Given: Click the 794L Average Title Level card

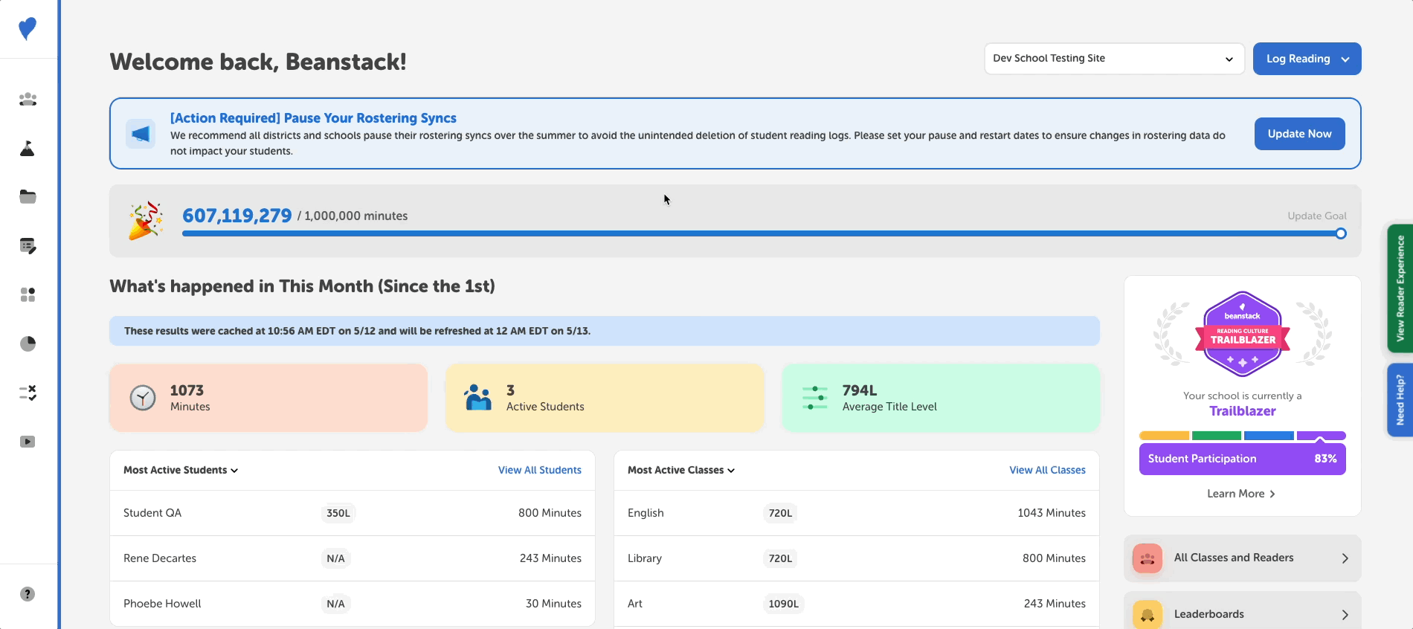Looking at the screenshot, I should click(x=941, y=398).
